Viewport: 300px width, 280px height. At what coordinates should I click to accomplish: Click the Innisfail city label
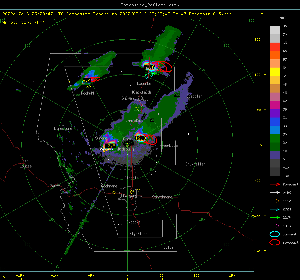click(135, 121)
